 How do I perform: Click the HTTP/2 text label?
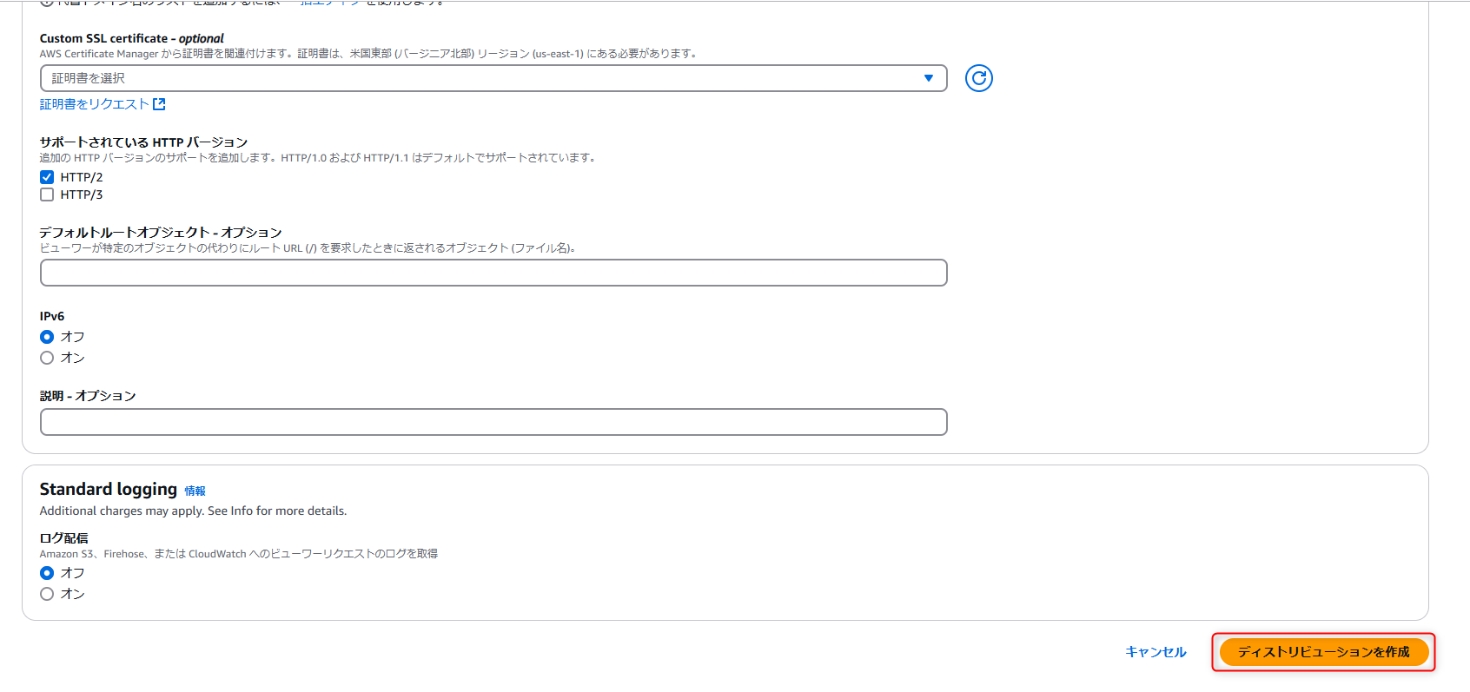coord(82,177)
